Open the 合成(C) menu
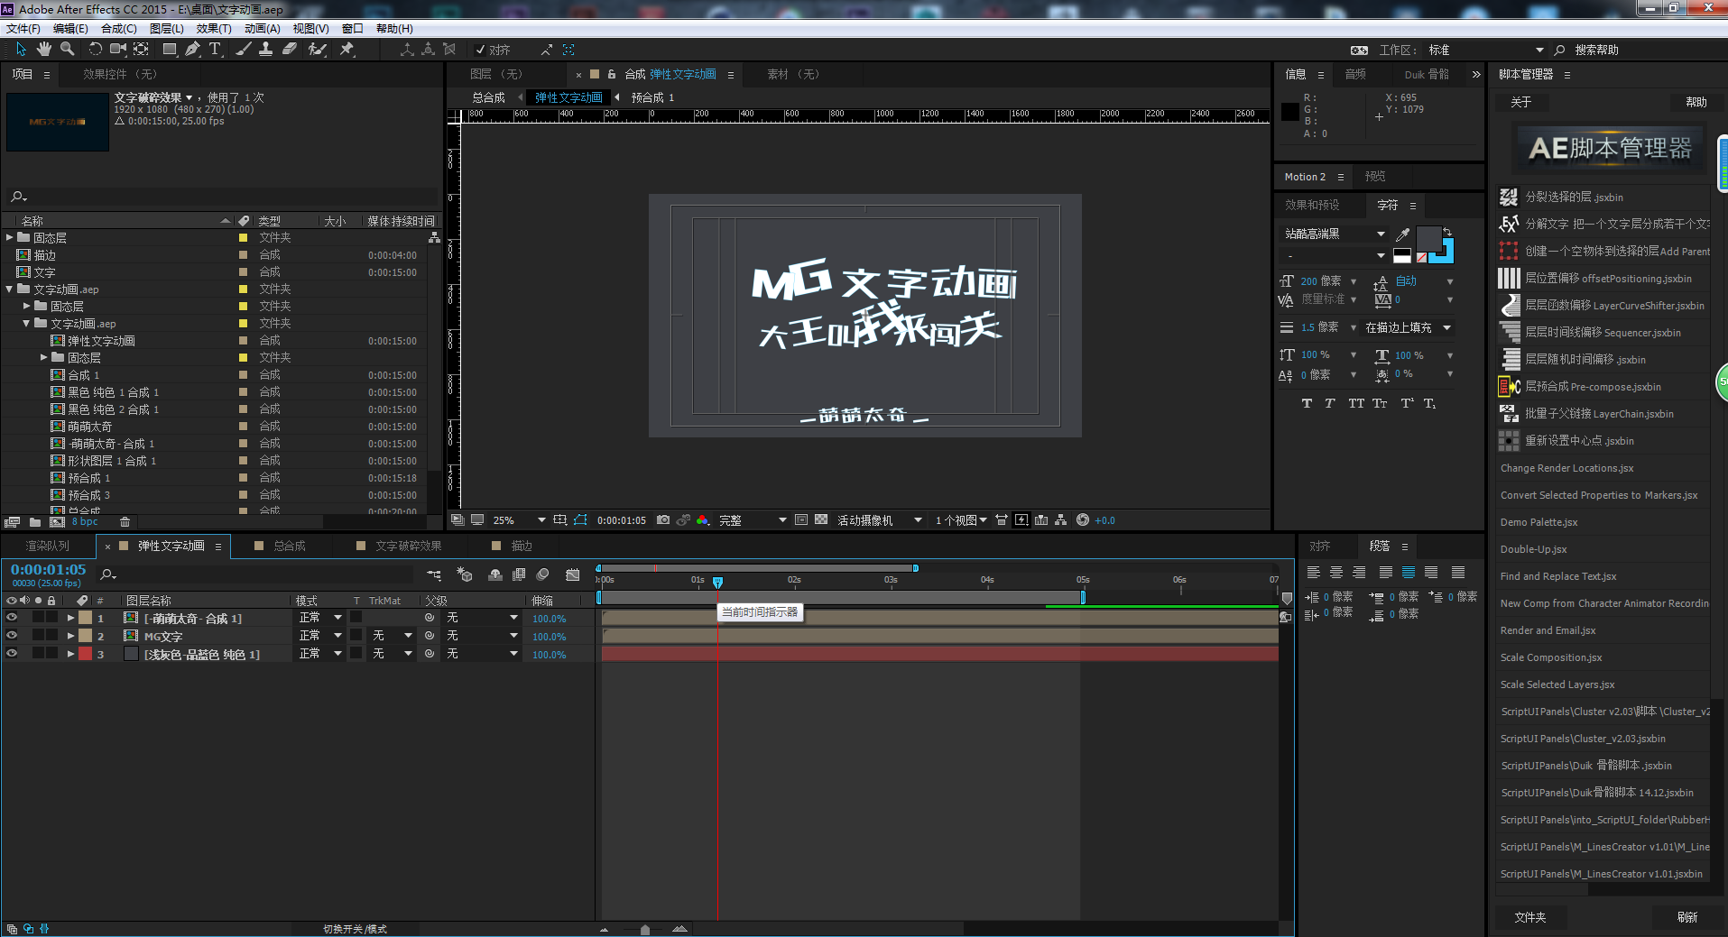Viewport: 1728px width, 937px height. point(118,29)
